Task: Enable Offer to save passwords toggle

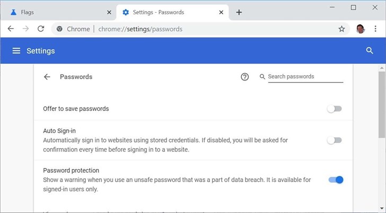Action: [x=335, y=109]
